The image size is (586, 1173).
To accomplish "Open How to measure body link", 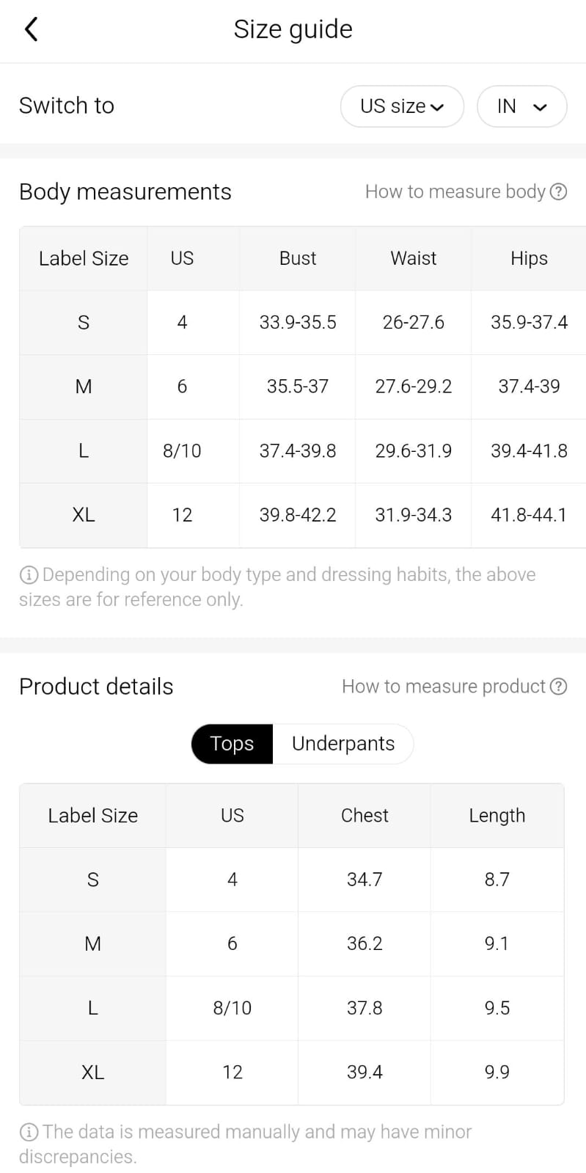I will tap(455, 191).
